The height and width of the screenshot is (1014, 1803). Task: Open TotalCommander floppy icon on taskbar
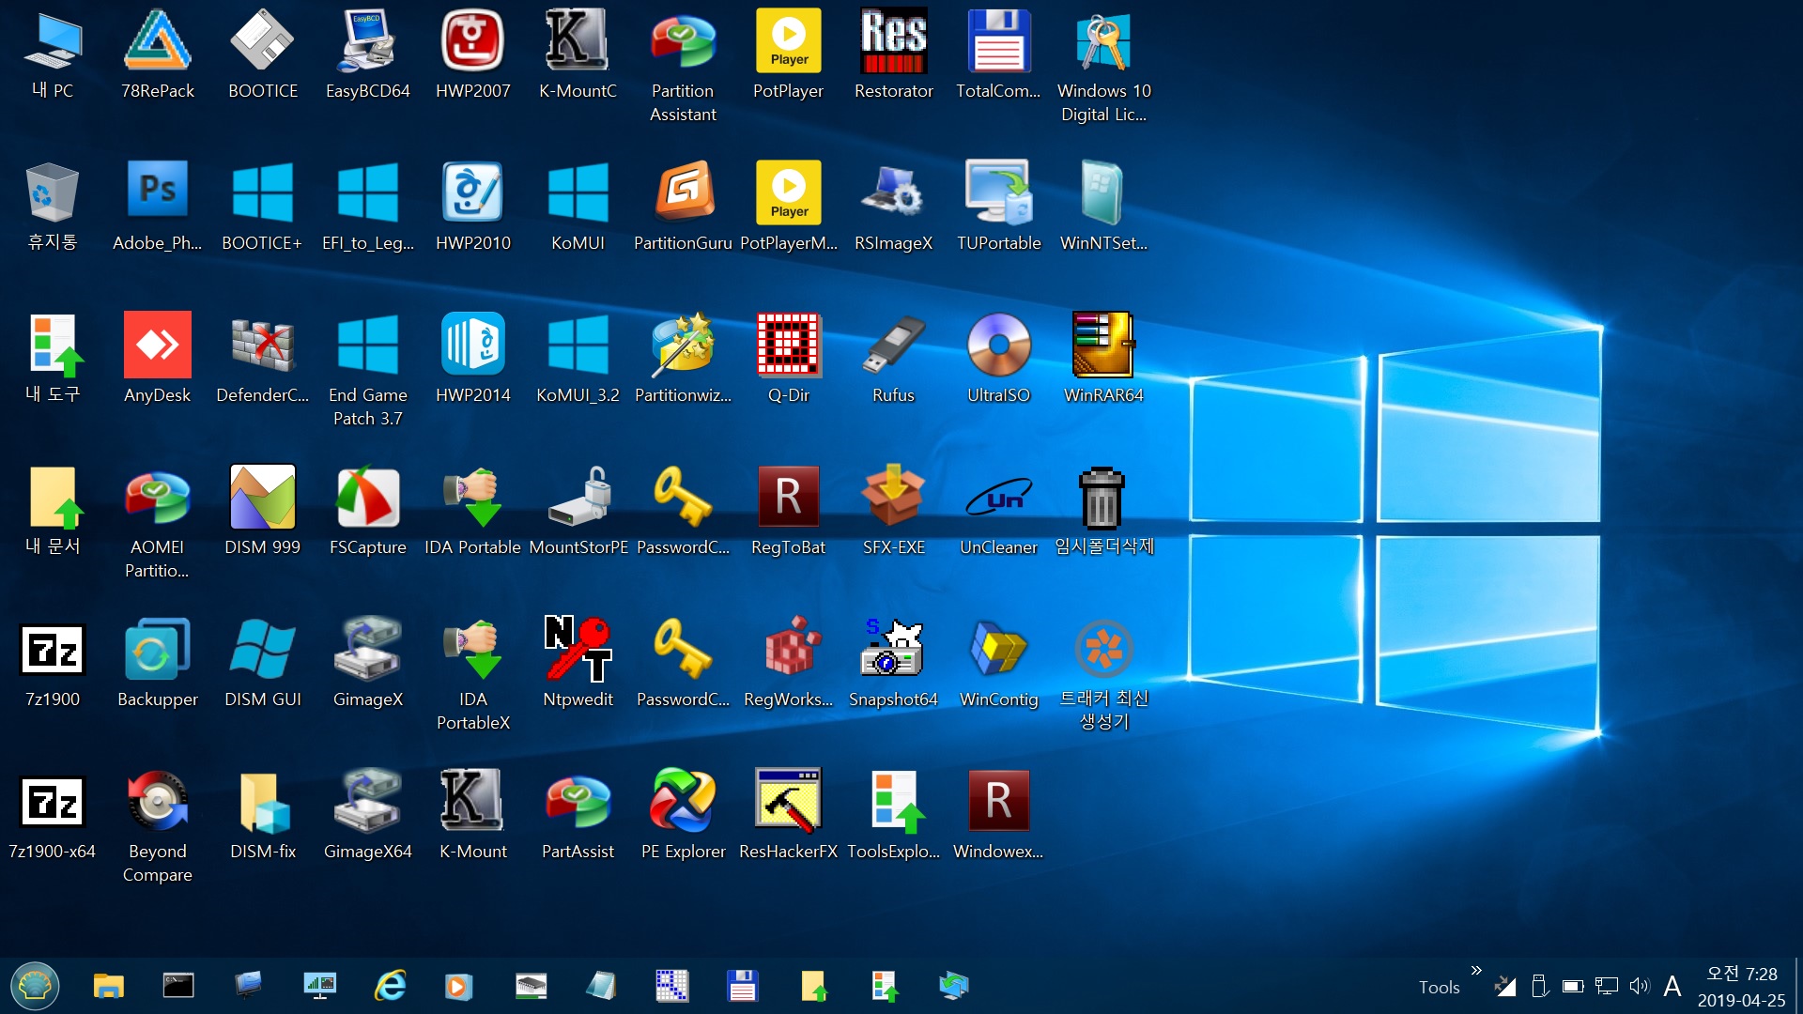point(742,986)
